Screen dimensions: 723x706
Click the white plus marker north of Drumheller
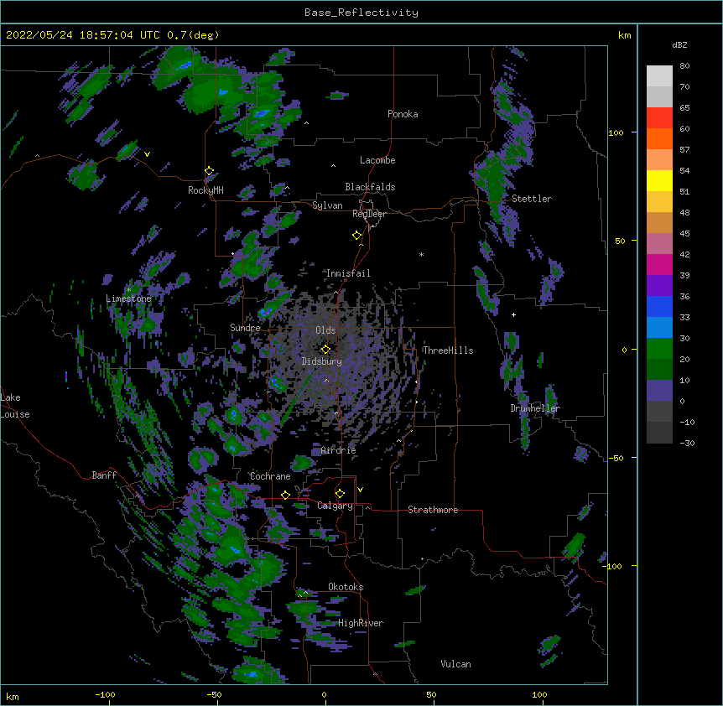[513, 314]
